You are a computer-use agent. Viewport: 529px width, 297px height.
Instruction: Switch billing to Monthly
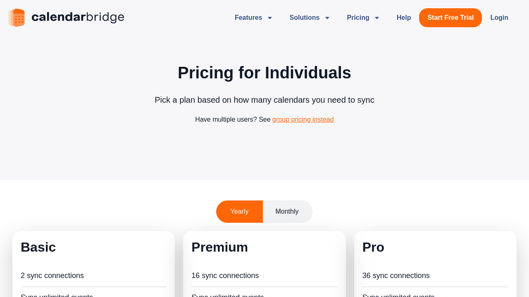(x=287, y=212)
